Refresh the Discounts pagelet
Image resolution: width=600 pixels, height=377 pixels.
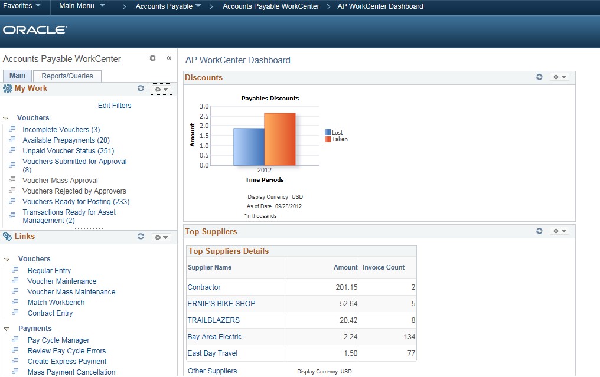coord(539,77)
